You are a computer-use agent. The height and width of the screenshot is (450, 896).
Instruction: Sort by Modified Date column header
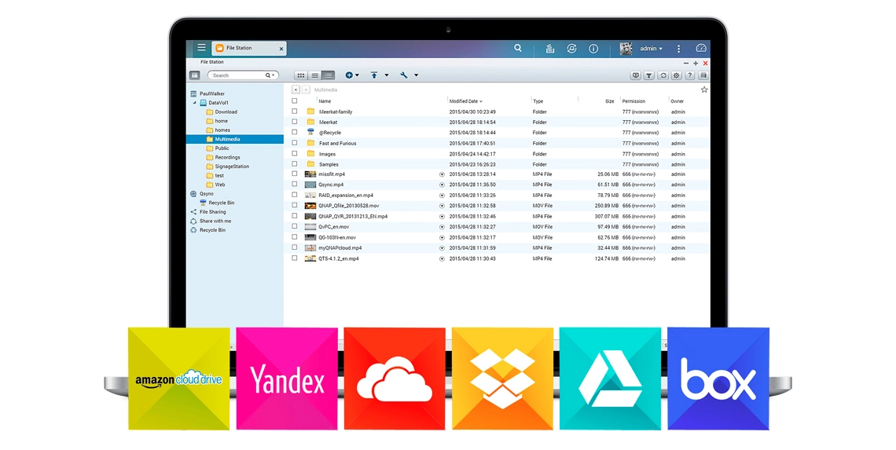click(465, 101)
